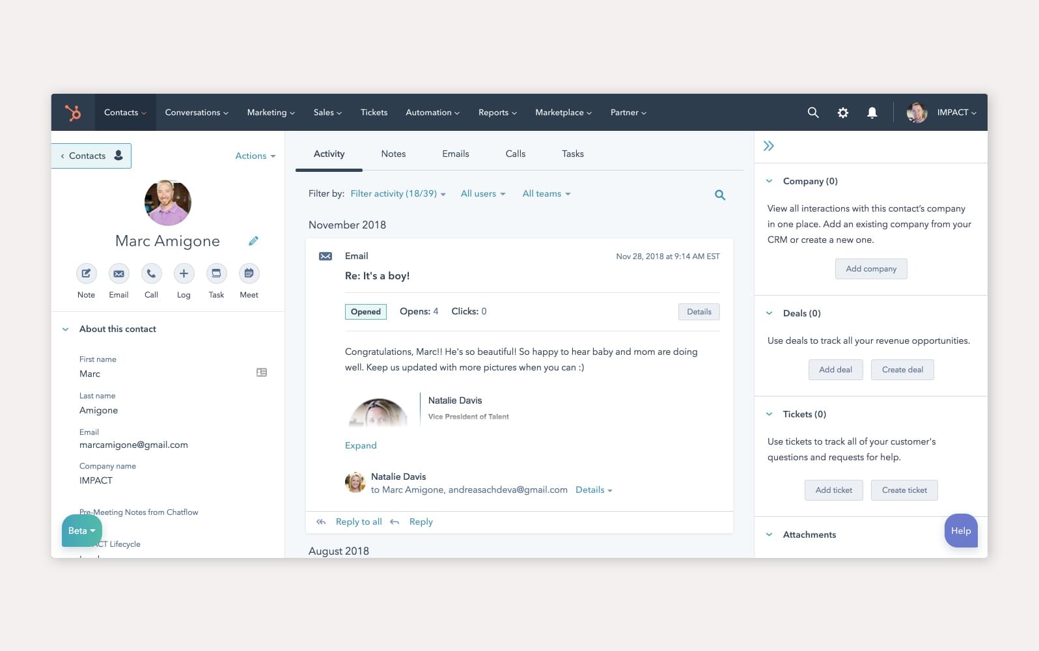Image resolution: width=1039 pixels, height=651 pixels.
Task: Click the email envelope icon on activity card
Action: pos(326,256)
